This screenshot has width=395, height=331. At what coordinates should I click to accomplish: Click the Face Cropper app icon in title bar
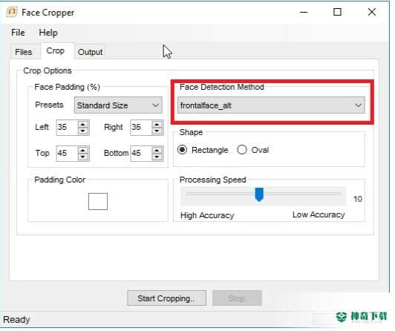12,12
